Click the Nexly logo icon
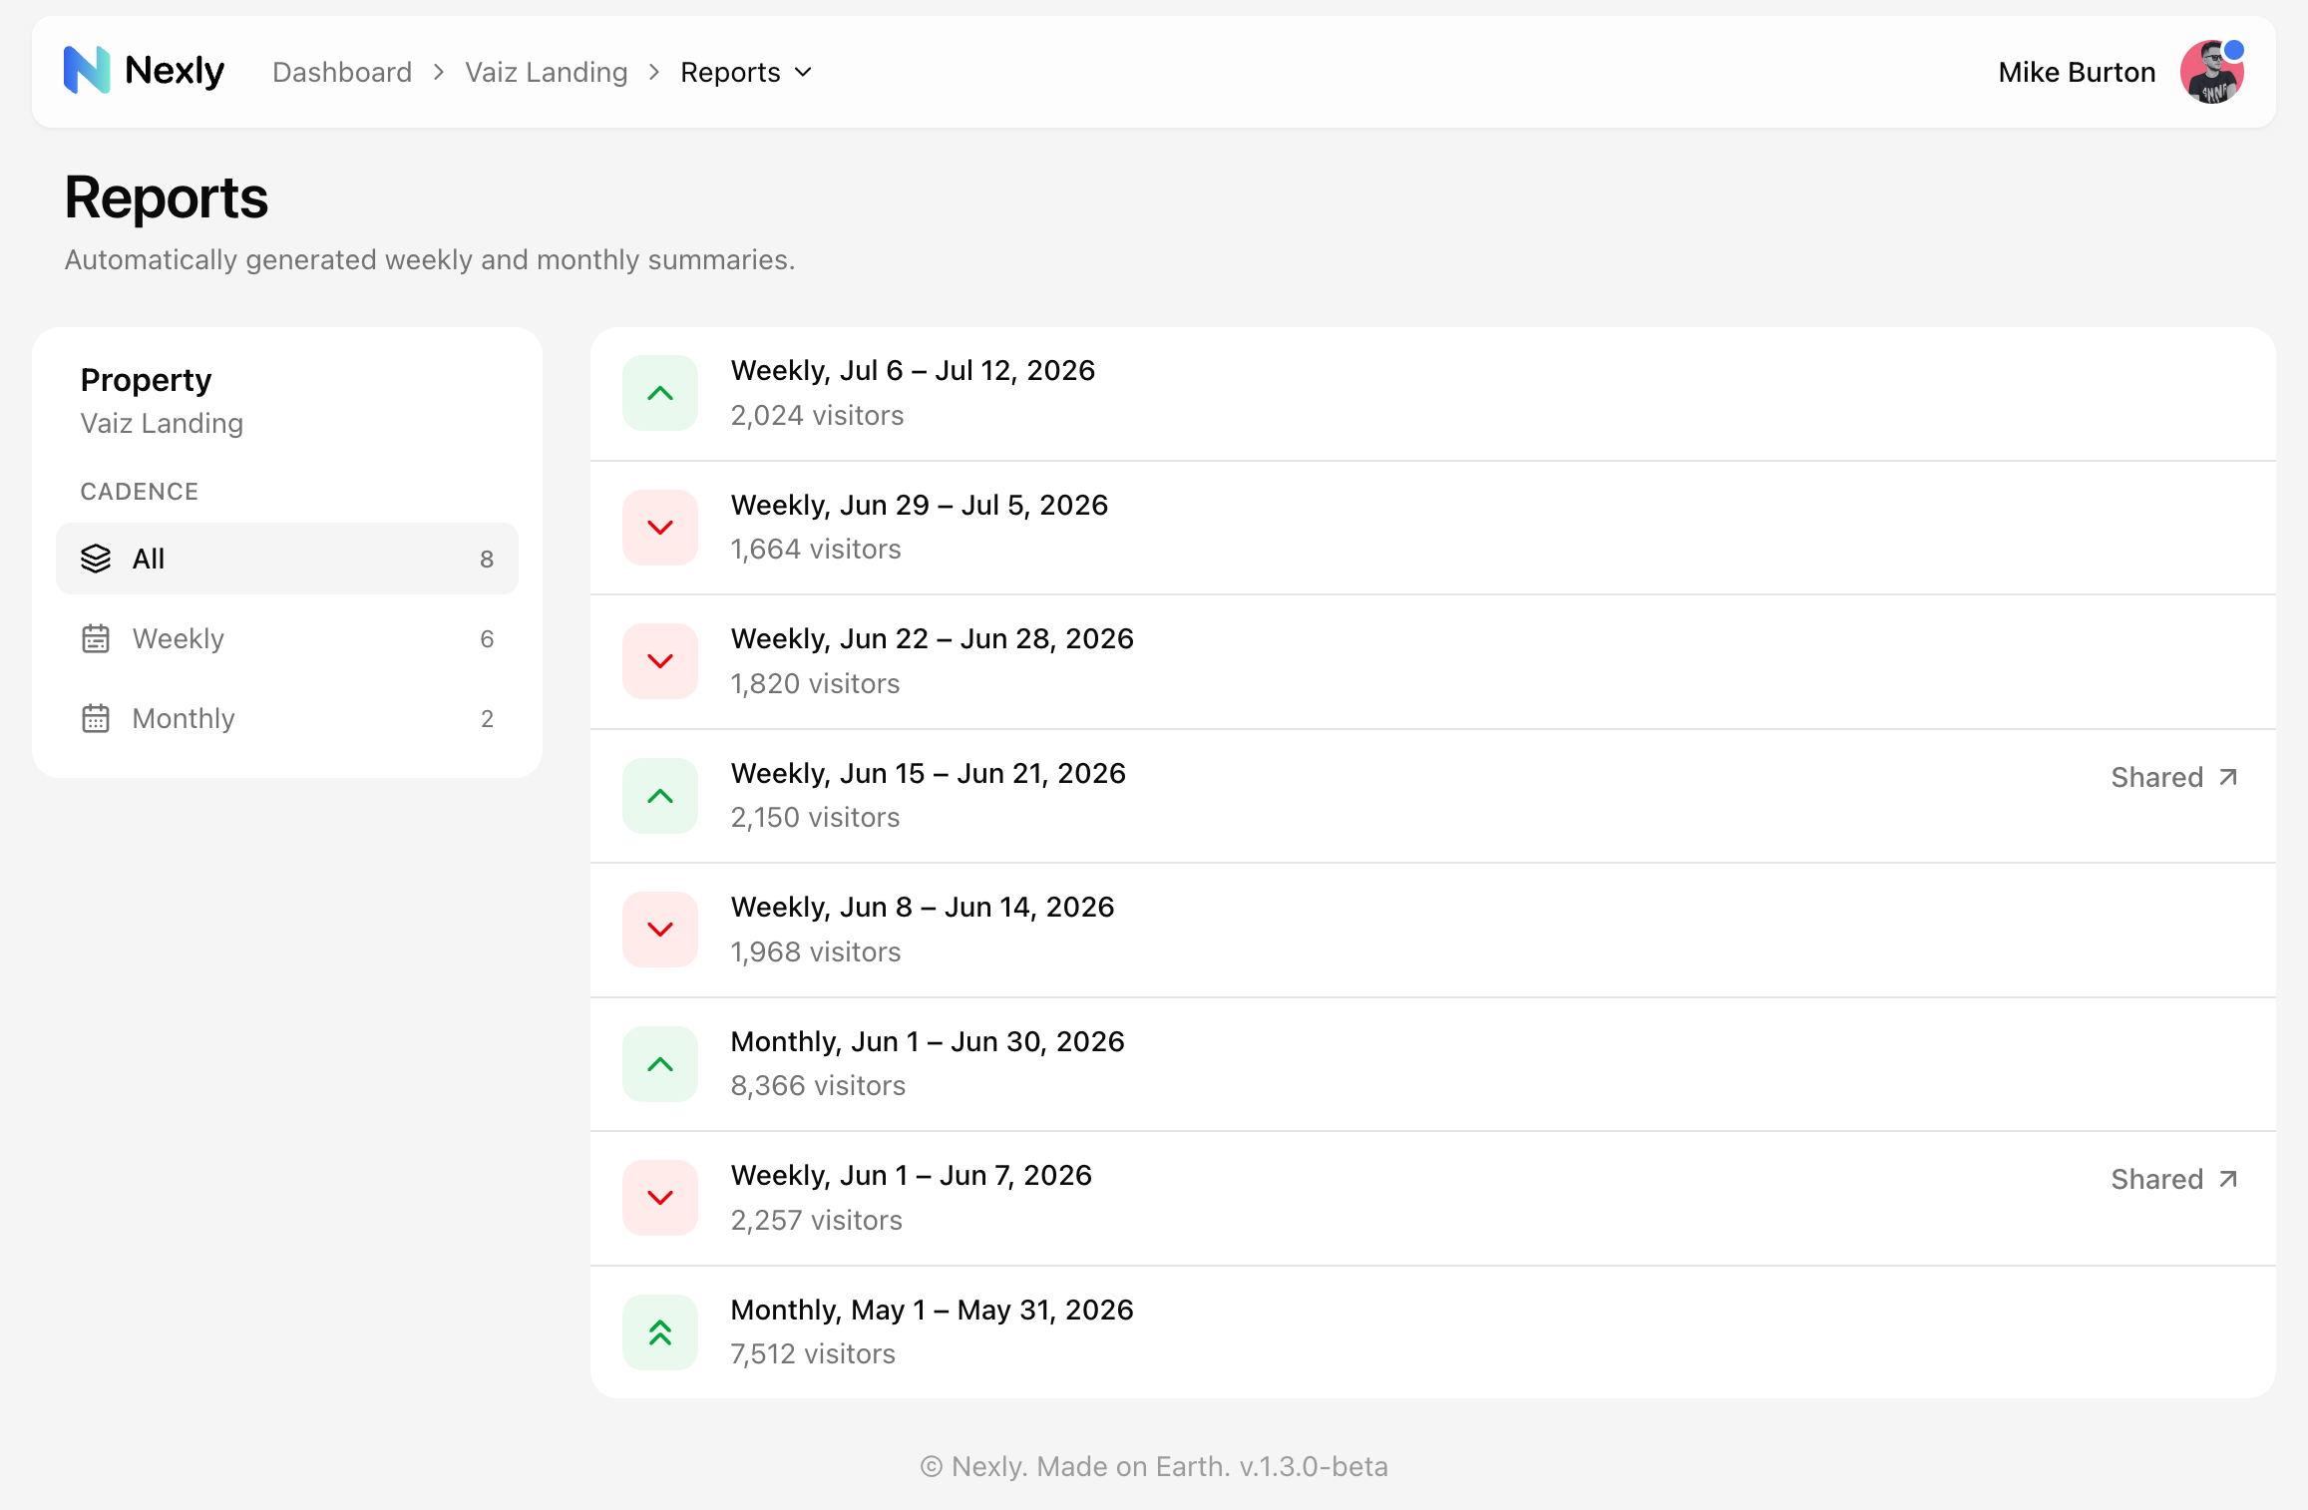Viewport: 2308px width, 1510px height. [87, 71]
